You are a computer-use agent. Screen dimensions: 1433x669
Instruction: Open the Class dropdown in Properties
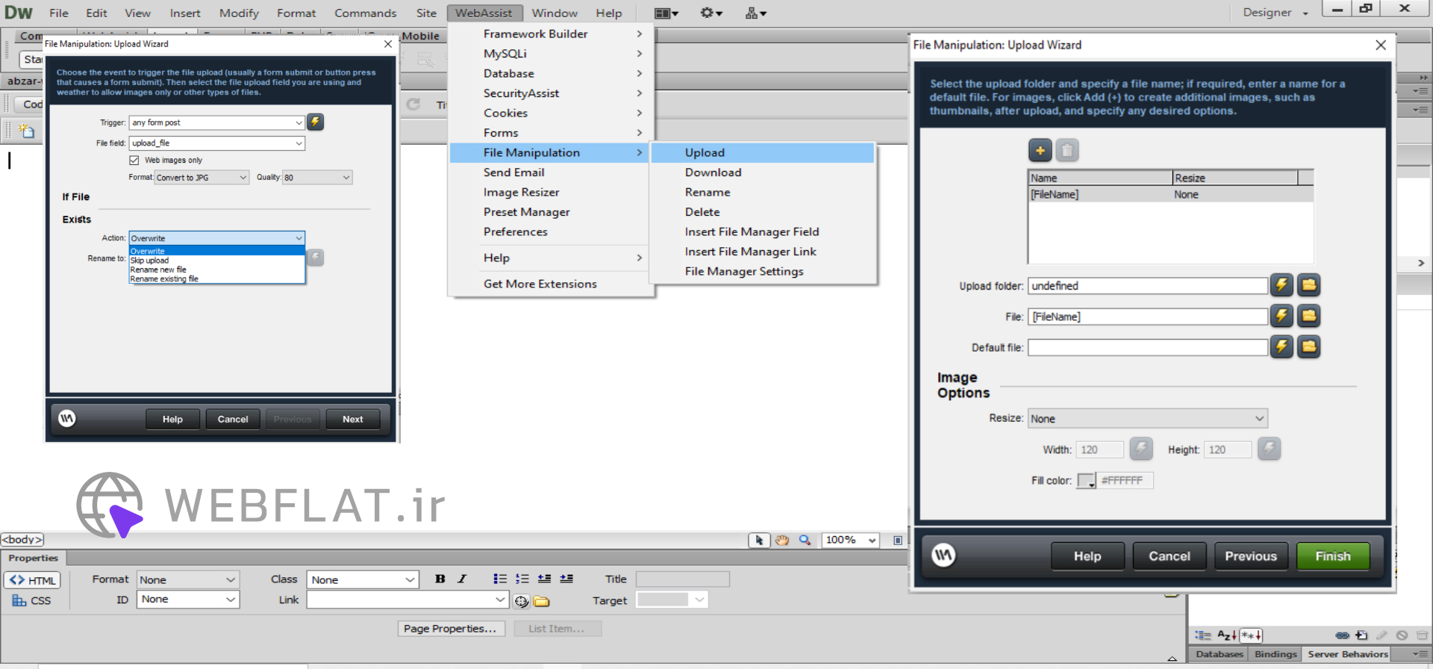(363, 579)
